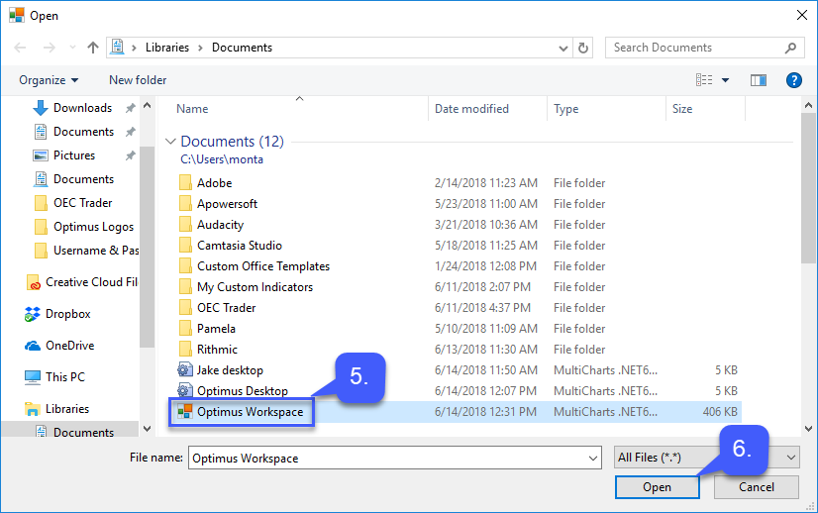The image size is (818, 513).
Task: Select Dropbox in the sidebar
Action: [67, 314]
